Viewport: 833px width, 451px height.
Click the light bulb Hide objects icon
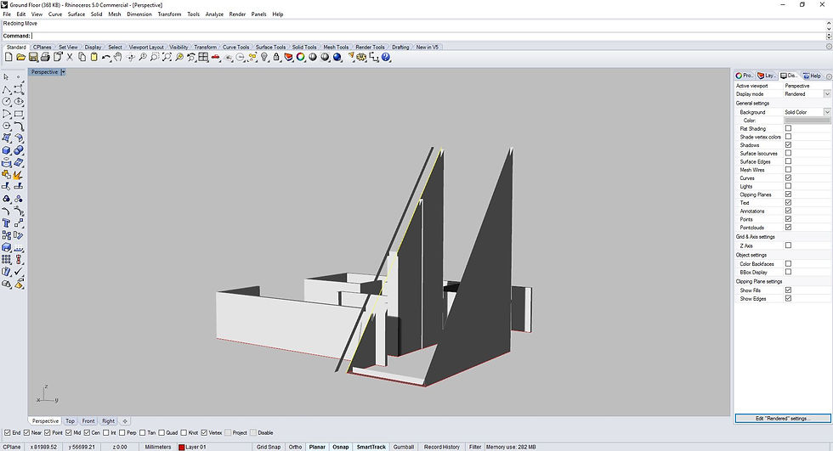pos(264,57)
